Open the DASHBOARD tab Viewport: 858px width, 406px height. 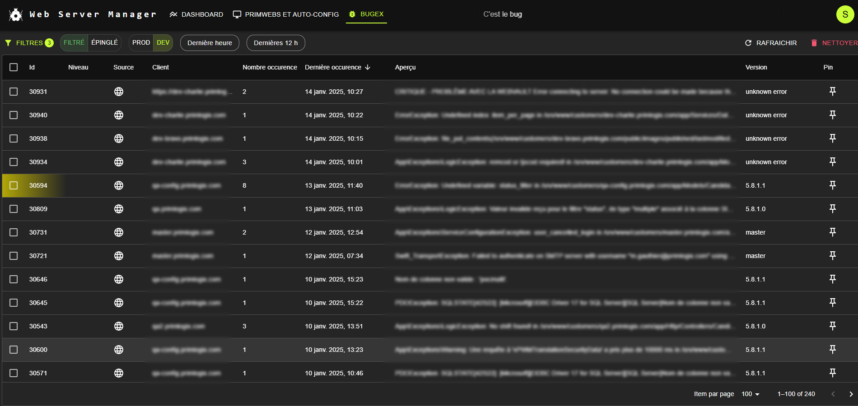click(x=196, y=14)
